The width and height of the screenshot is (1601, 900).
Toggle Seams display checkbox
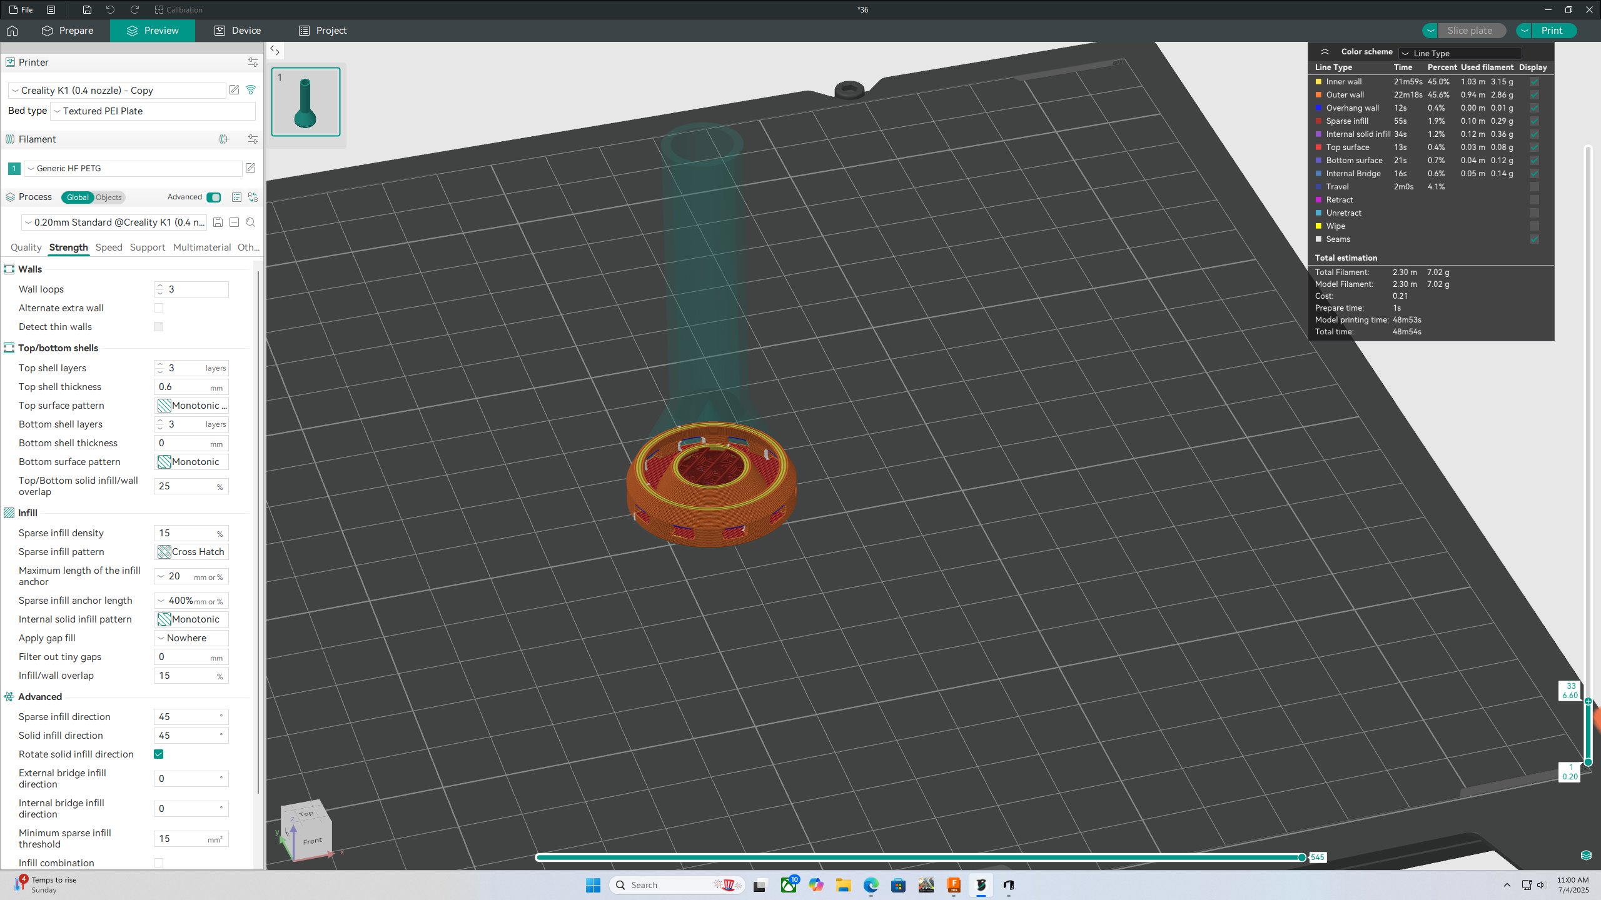click(x=1534, y=239)
